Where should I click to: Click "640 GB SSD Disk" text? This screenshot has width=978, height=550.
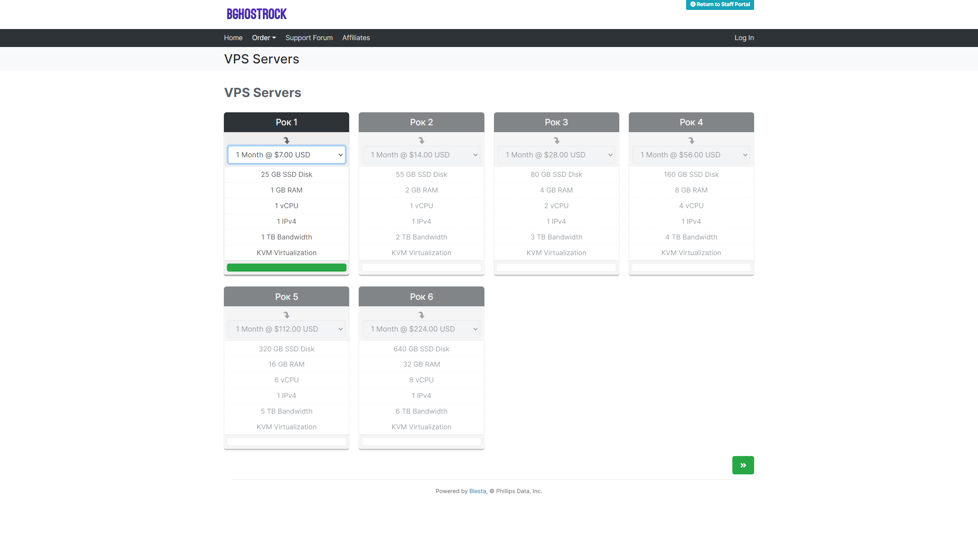pos(421,349)
